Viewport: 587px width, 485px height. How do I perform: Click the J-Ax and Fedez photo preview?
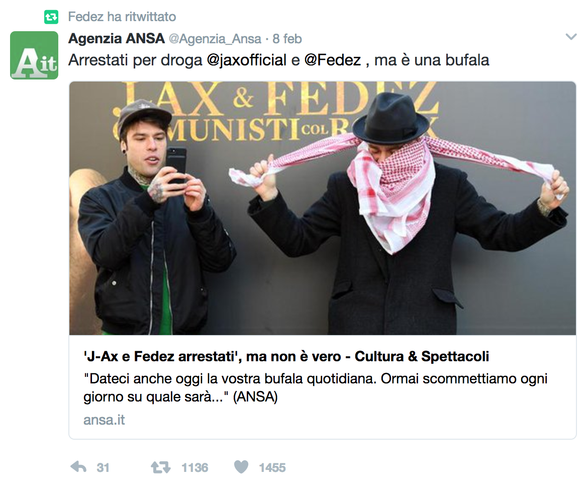pyautogui.click(x=323, y=208)
